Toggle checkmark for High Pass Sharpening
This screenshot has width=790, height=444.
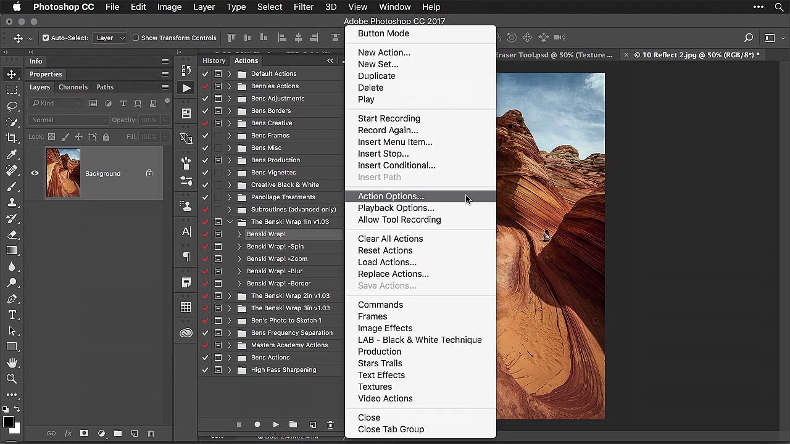click(x=206, y=370)
